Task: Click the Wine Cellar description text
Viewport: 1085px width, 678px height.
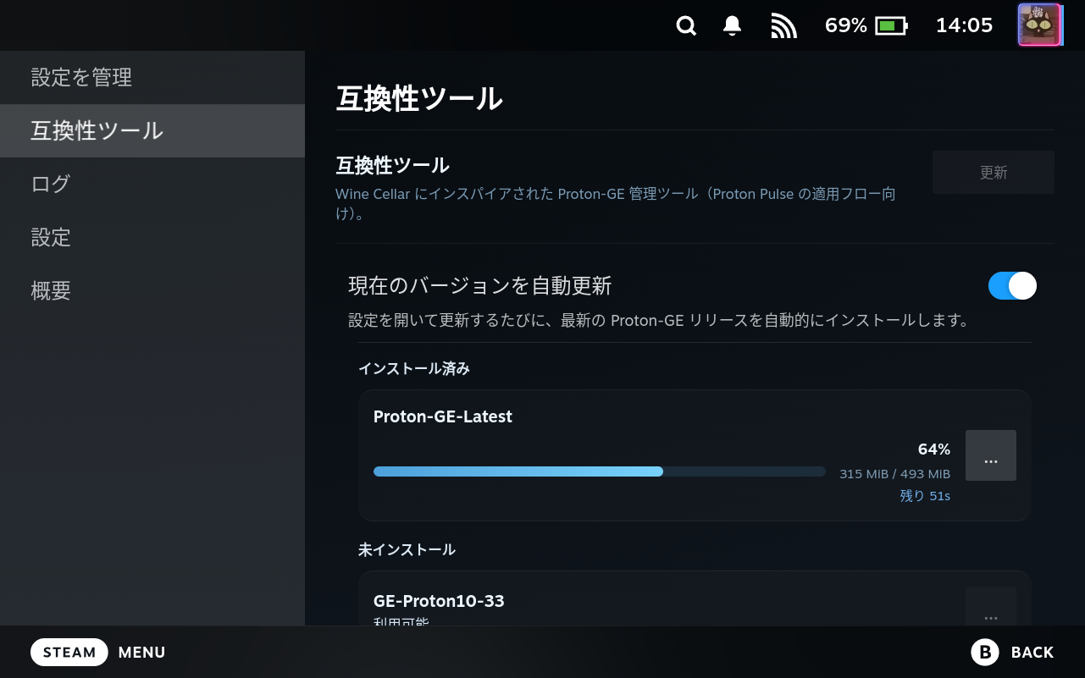Action: 616,204
